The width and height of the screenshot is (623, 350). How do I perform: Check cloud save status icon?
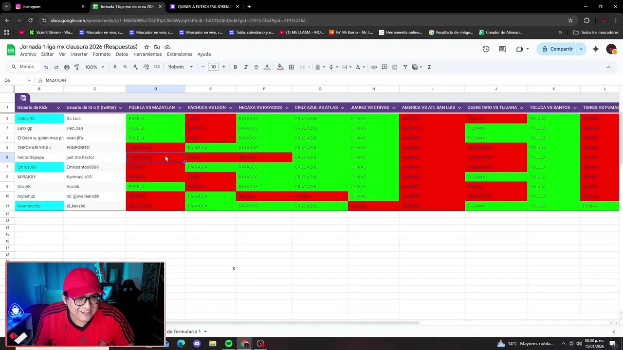pos(167,47)
